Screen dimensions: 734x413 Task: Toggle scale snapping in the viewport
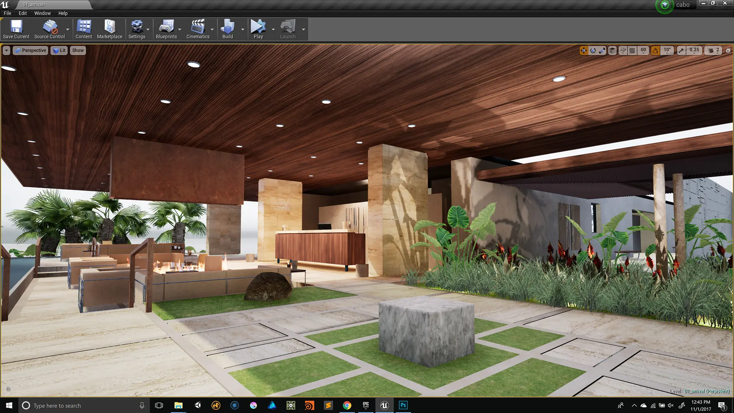pos(681,51)
